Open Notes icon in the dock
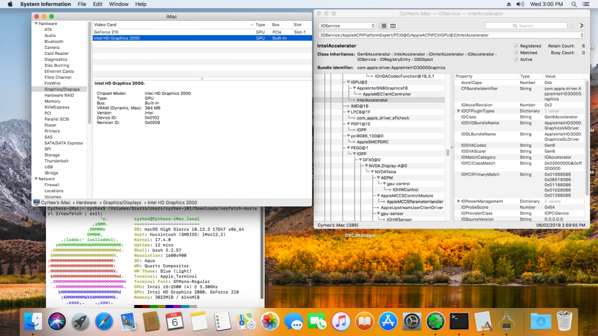This screenshot has width=598, height=336. [x=199, y=322]
